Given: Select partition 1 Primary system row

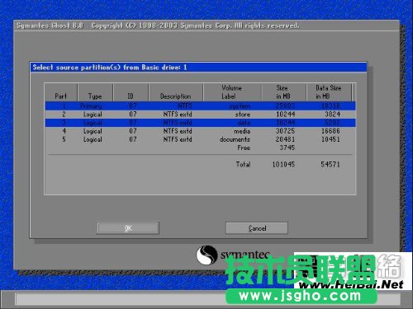Looking at the screenshot, I should coord(200,106).
